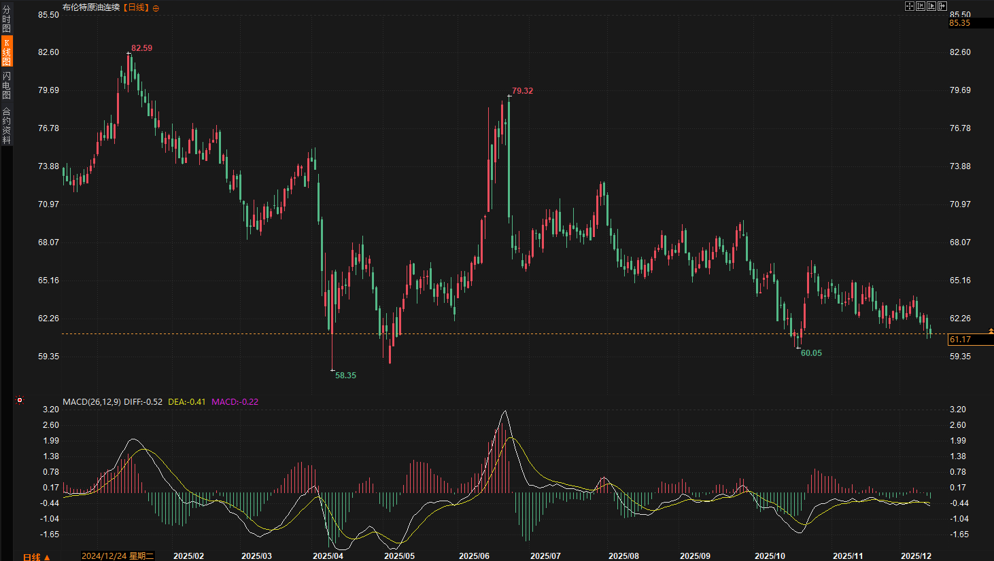Viewport: 994px width, 561px height.
Task: Click the panel exit arrow icon
Action: tap(942, 6)
